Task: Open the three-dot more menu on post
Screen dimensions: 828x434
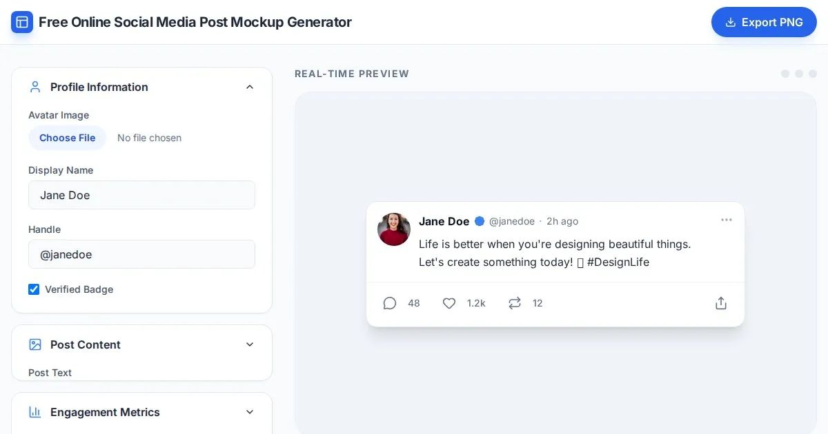Action: 727,220
